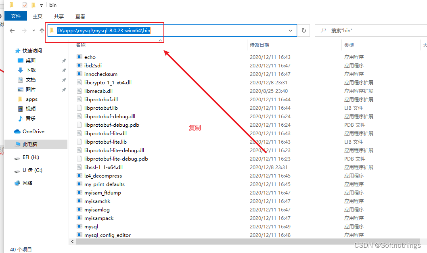Select the ibd2sdi application icon
This screenshot has width=427, height=253.
[79, 65]
